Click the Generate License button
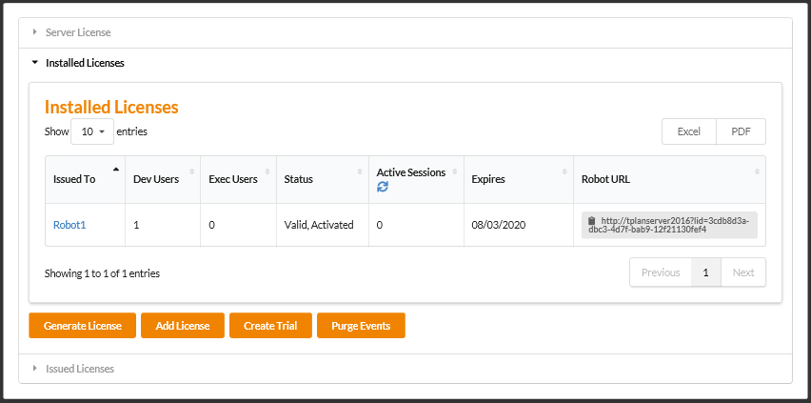Screen dimensions: 811x403 [83, 326]
